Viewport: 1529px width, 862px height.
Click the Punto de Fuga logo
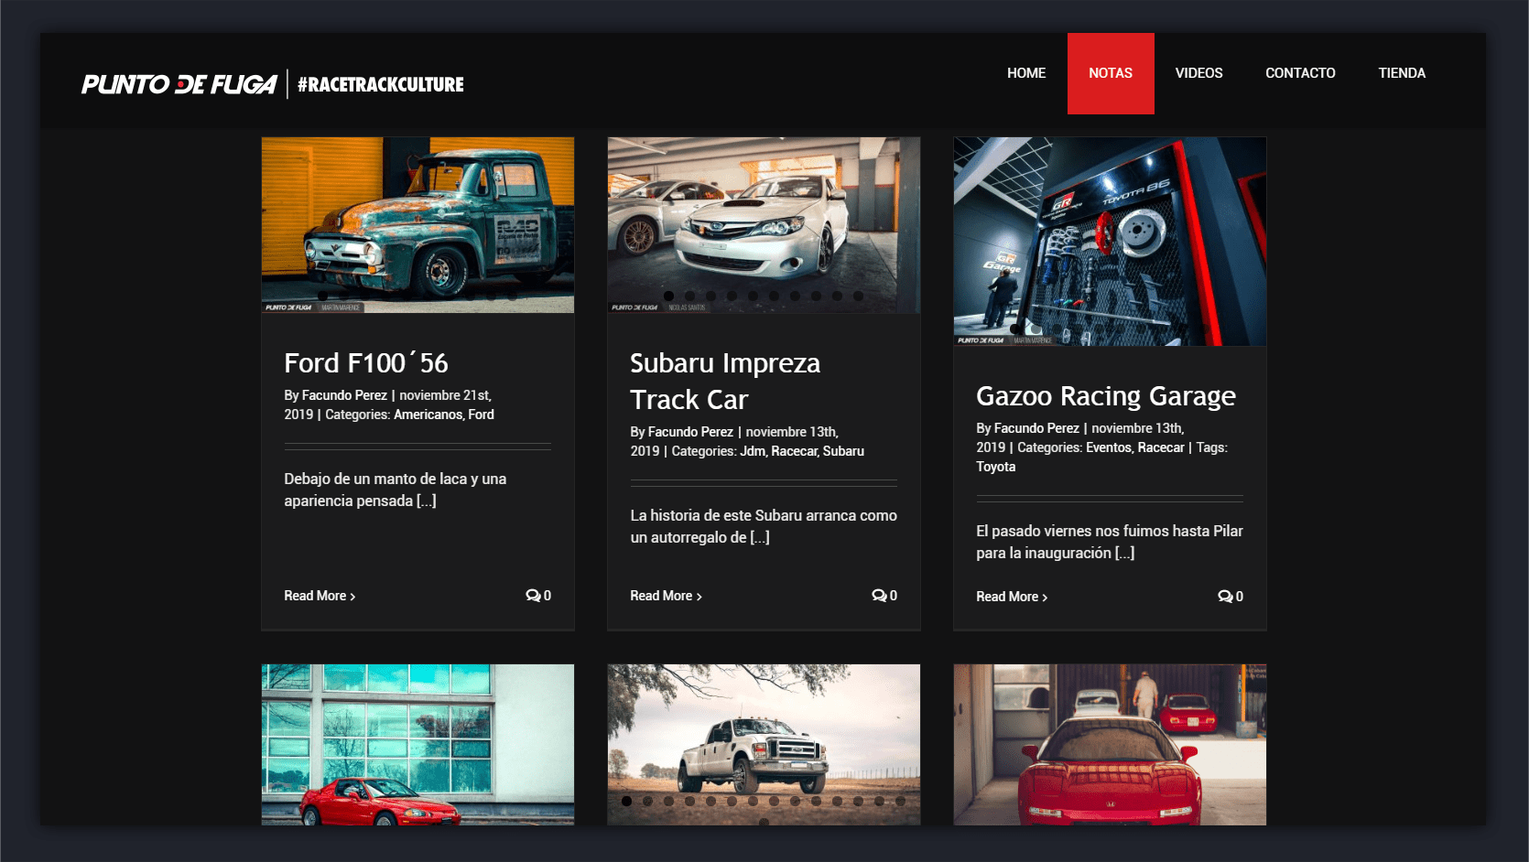tap(179, 84)
